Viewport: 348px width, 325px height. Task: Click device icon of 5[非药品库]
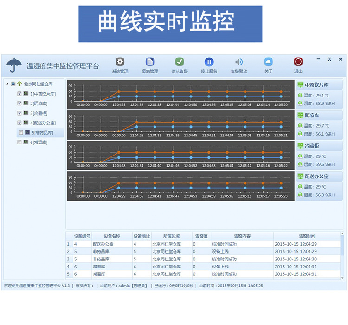(27, 132)
